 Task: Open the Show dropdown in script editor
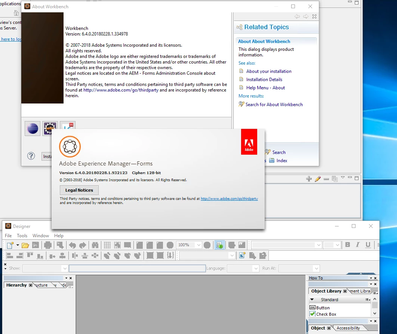point(65,269)
